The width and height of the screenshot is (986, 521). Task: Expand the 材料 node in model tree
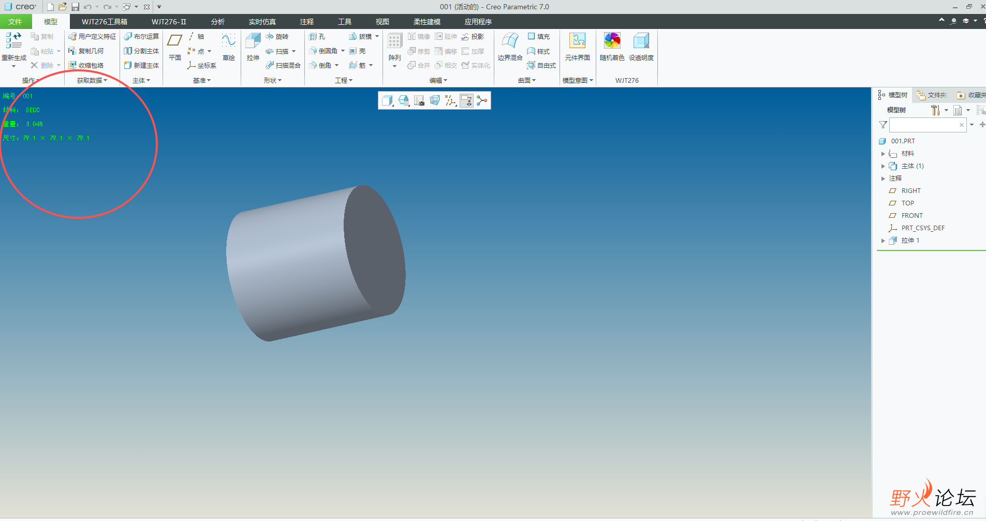(x=883, y=153)
